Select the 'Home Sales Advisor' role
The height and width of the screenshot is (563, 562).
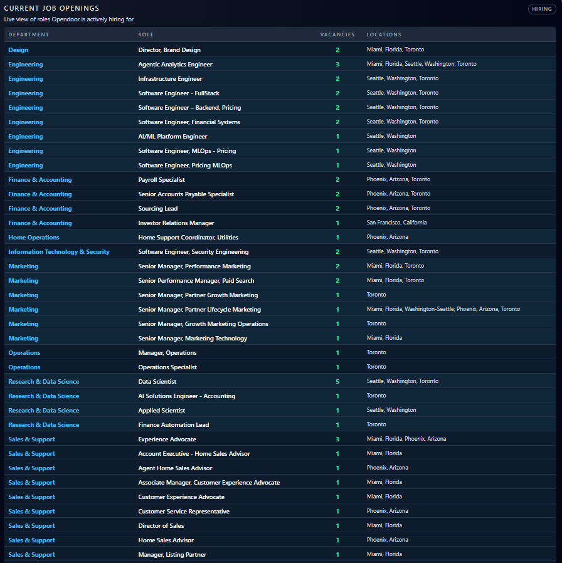click(x=166, y=540)
